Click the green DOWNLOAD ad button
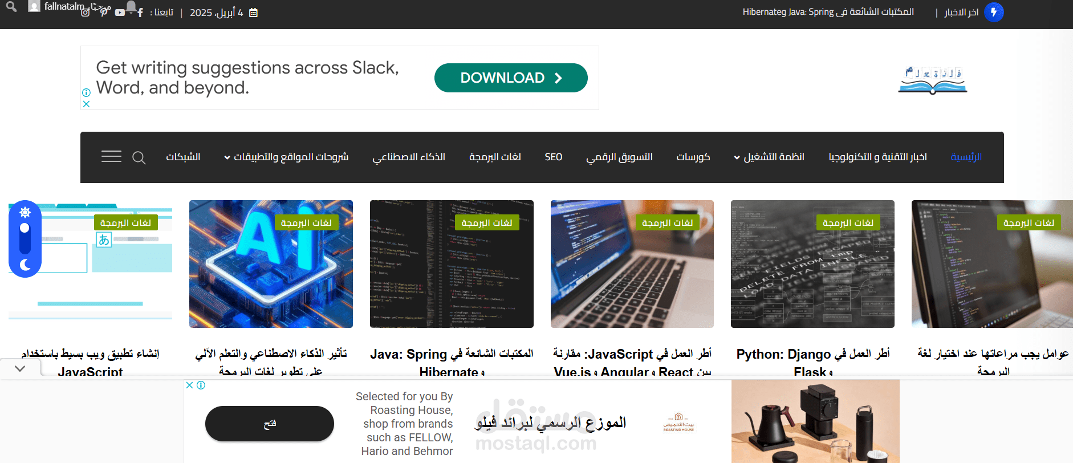This screenshot has width=1073, height=463. pos(511,78)
